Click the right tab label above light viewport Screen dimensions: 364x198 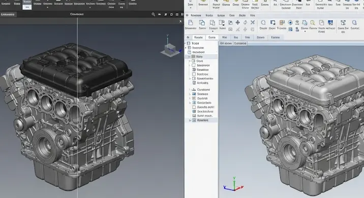pos(240,43)
